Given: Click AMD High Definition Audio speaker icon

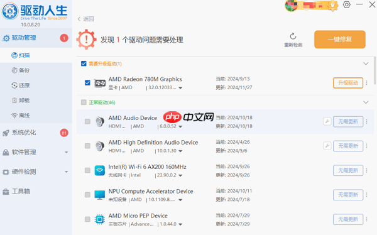Looking at the screenshot, I should 99,146.
